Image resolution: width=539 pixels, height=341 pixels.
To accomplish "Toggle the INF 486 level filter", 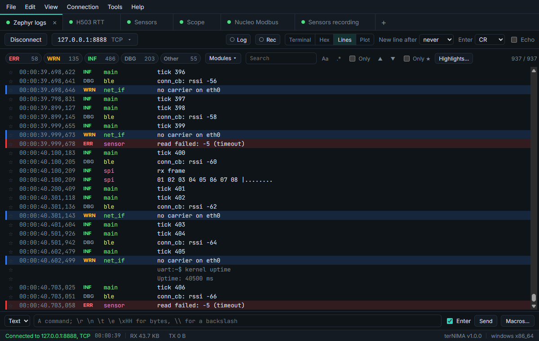I will [x=102, y=59].
